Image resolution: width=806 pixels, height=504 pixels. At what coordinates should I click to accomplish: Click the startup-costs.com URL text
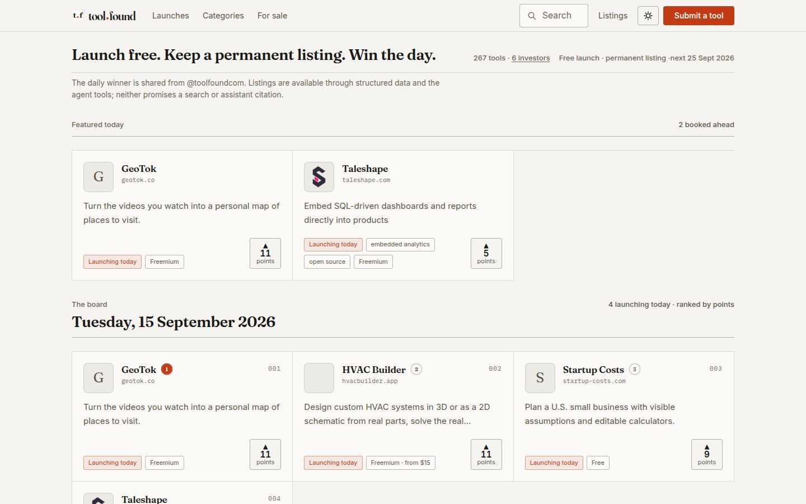click(594, 381)
